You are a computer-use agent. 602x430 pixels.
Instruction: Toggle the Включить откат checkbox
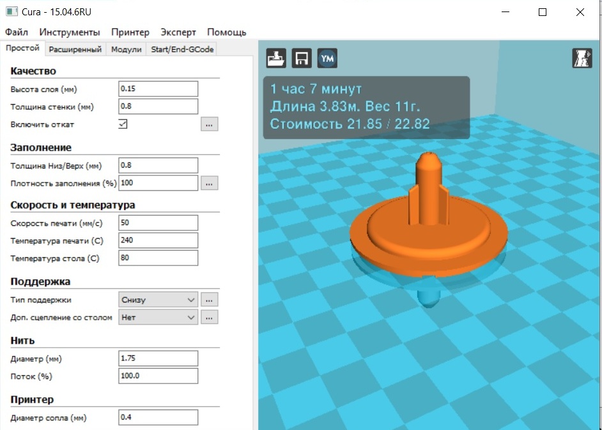tap(123, 124)
